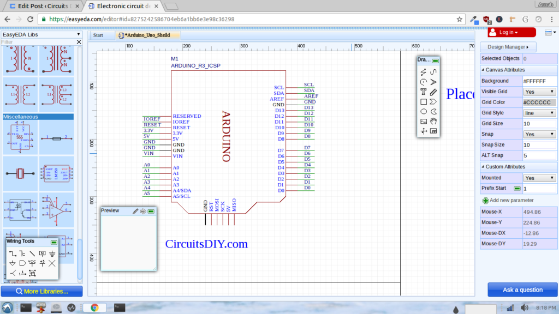Viewport: 559px width, 314px height.
Task: Click the More Libraries button
Action: [x=41, y=291]
